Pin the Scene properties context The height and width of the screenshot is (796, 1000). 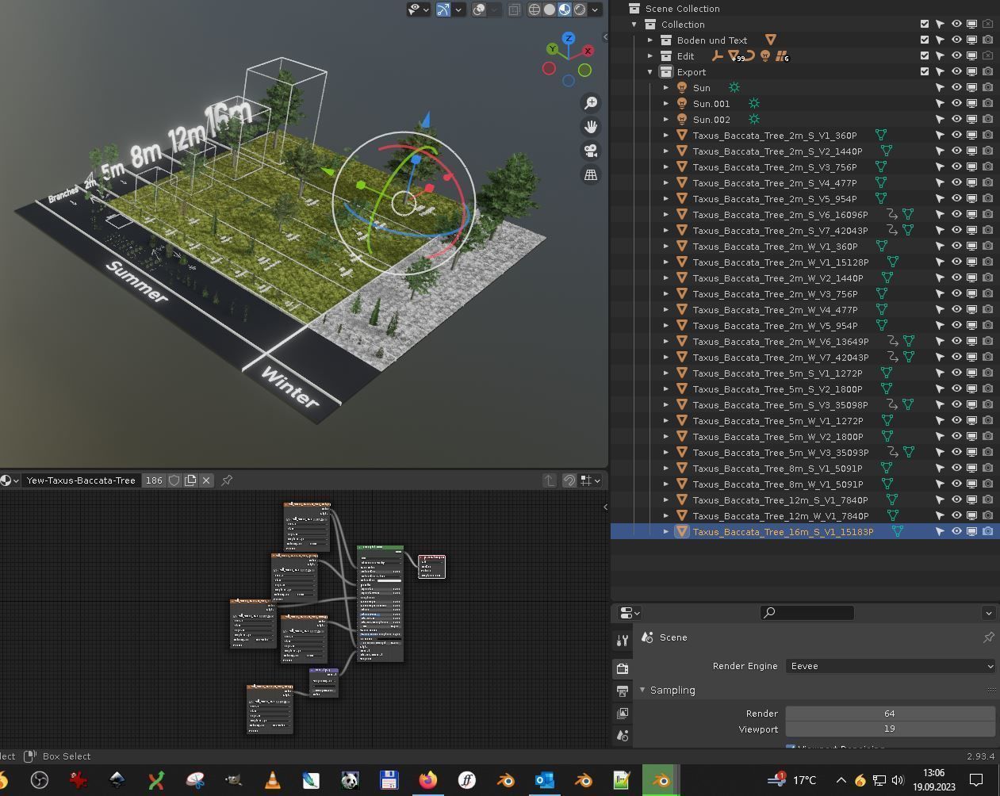[x=989, y=637]
